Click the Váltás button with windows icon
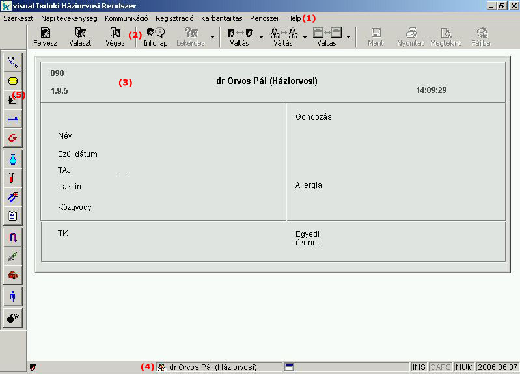 click(x=327, y=37)
